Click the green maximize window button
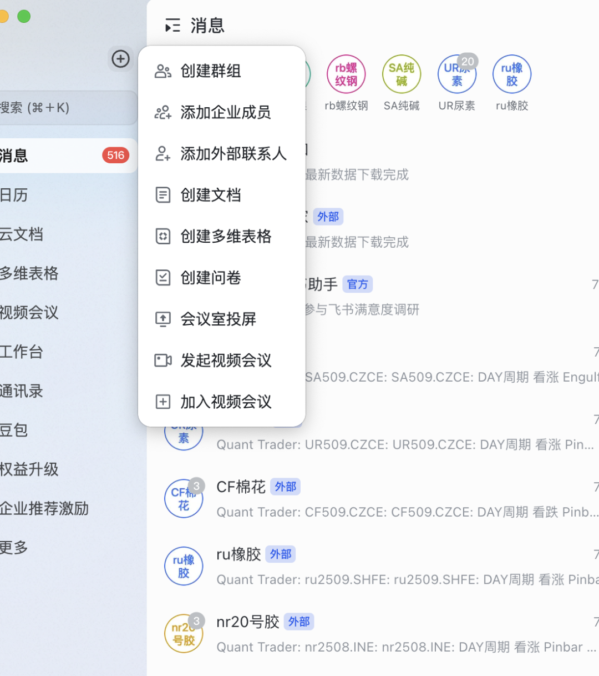 click(x=24, y=16)
